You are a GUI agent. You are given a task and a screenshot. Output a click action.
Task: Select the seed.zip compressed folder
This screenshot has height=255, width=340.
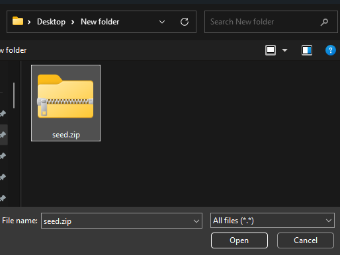[65, 103]
